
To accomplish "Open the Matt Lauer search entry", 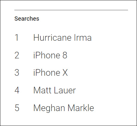I will 54,90.
